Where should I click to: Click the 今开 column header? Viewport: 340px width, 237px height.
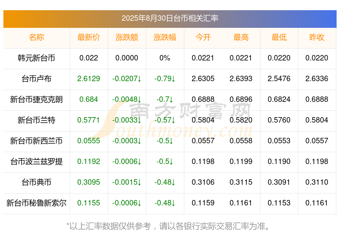pos(203,37)
